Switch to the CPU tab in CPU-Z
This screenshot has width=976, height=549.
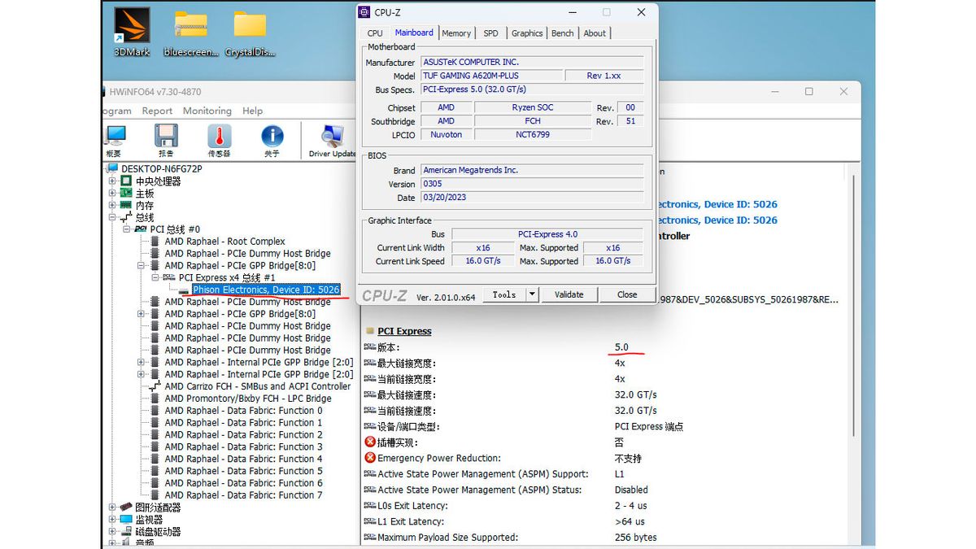tap(375, 33)
